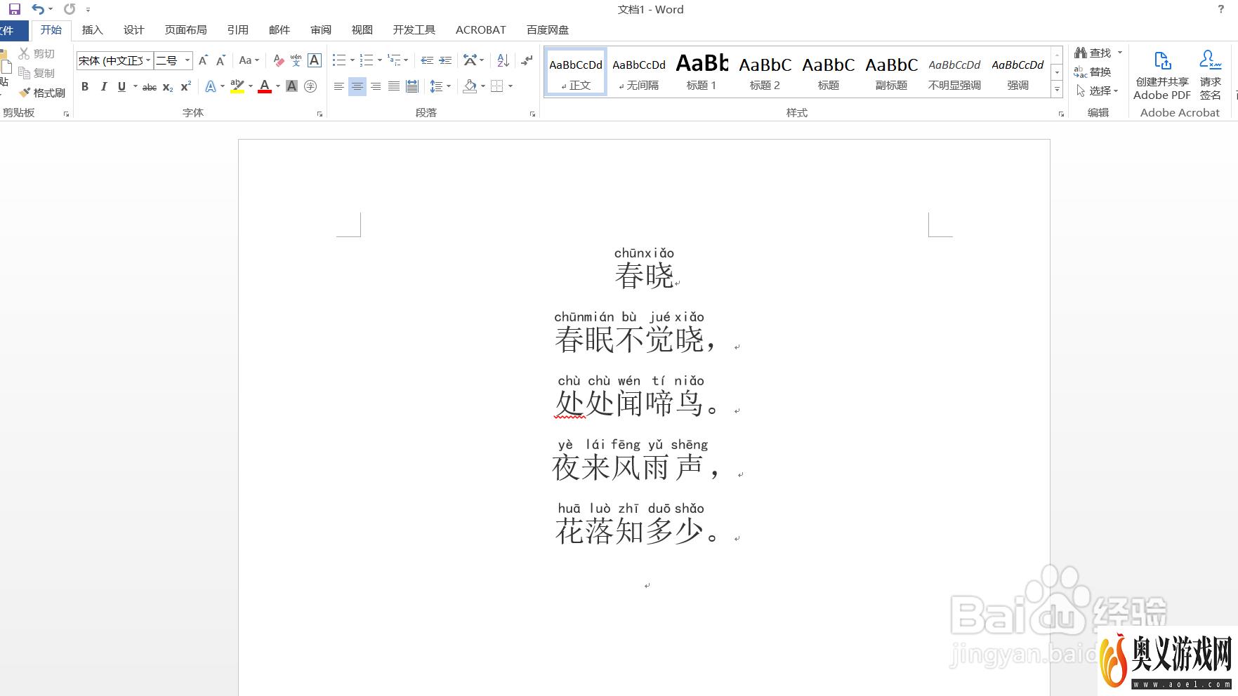Open Paragraph dialog launcher
Viewport: 1238px width, 696px height.
(x=532, y=114)
